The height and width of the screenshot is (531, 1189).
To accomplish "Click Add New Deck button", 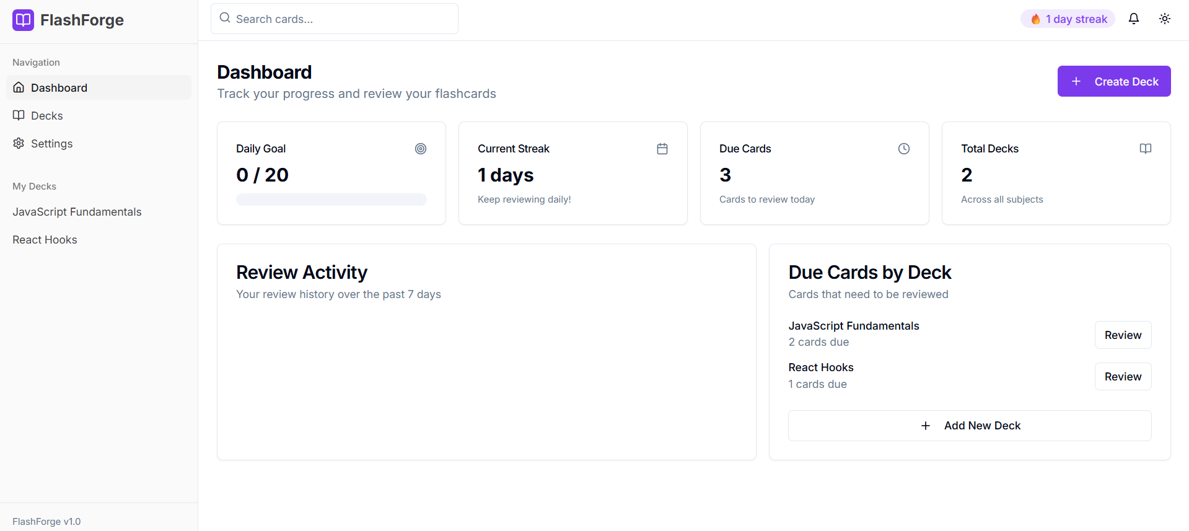I will coord(969,426).
